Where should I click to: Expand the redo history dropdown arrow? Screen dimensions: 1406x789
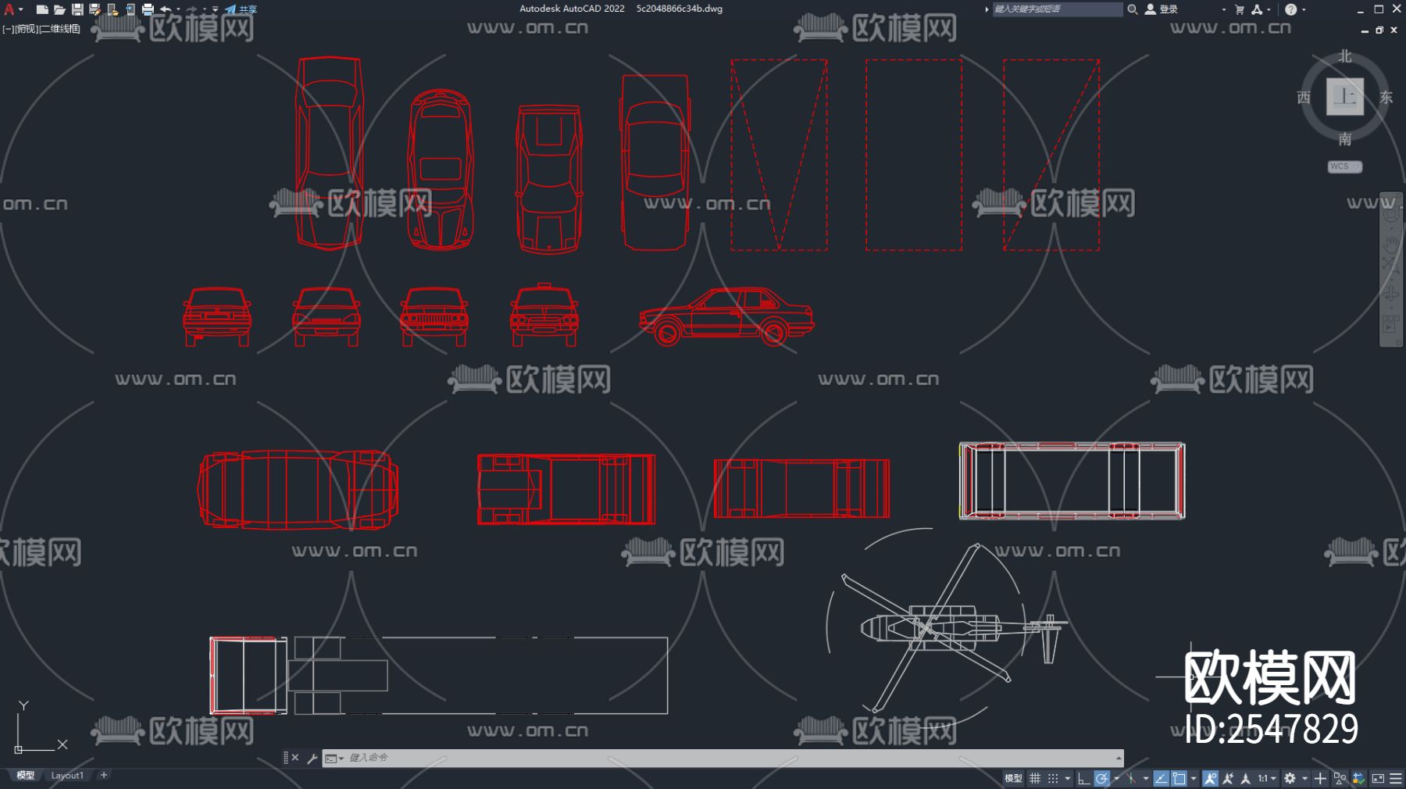pos(204,9)
